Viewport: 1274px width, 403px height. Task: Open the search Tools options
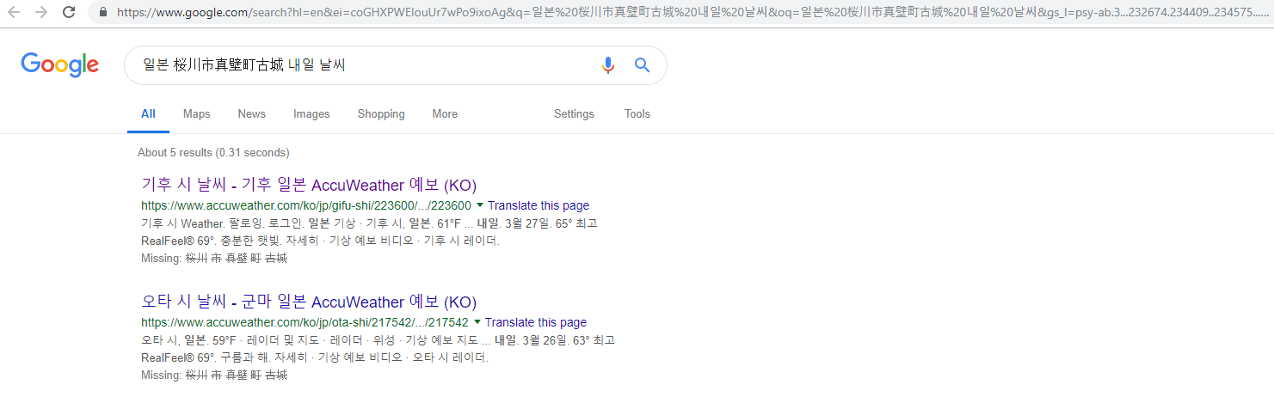point(637,114)
